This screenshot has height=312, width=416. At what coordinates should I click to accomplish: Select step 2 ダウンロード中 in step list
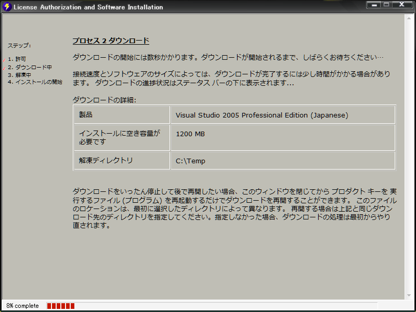coord(30,67)
